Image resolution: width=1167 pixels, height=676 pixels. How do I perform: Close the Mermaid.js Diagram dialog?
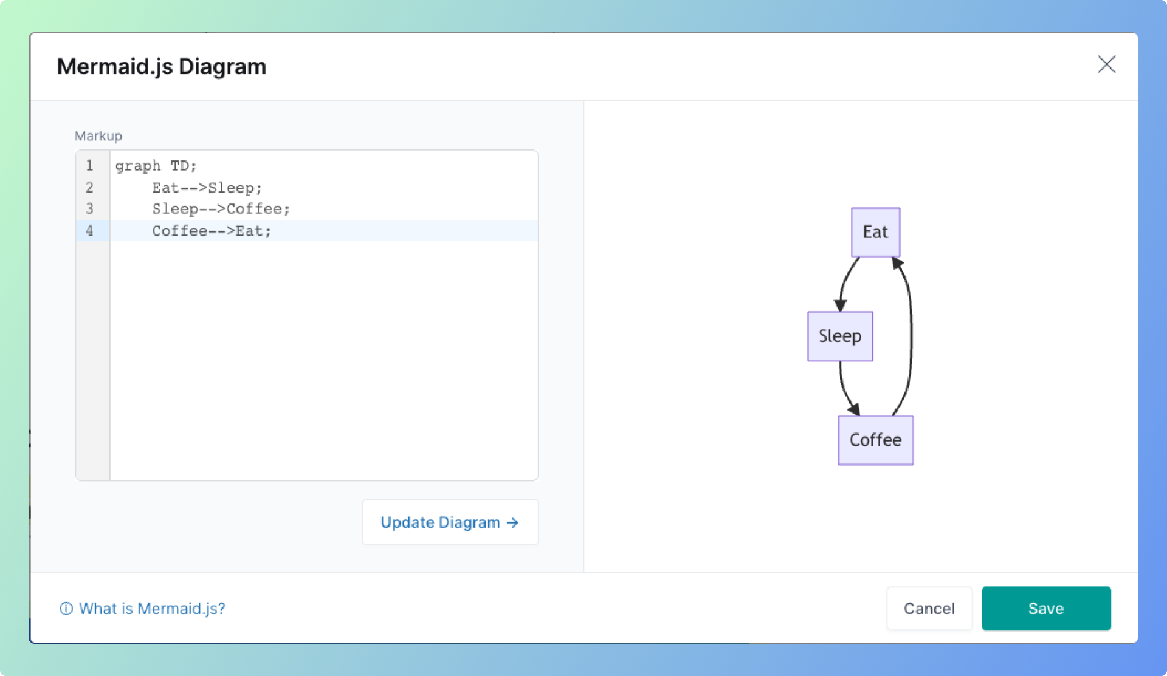(1107, 65)
